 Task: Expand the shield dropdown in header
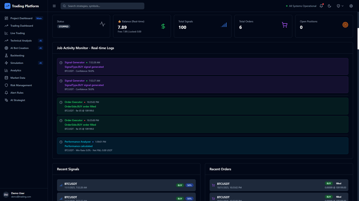point(340,6)
